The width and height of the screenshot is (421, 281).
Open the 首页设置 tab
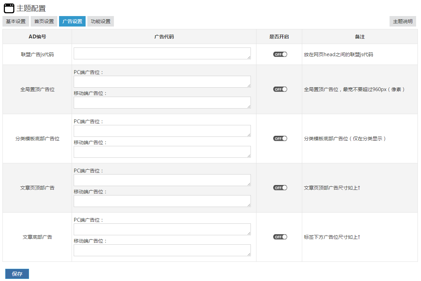[44, 21]
